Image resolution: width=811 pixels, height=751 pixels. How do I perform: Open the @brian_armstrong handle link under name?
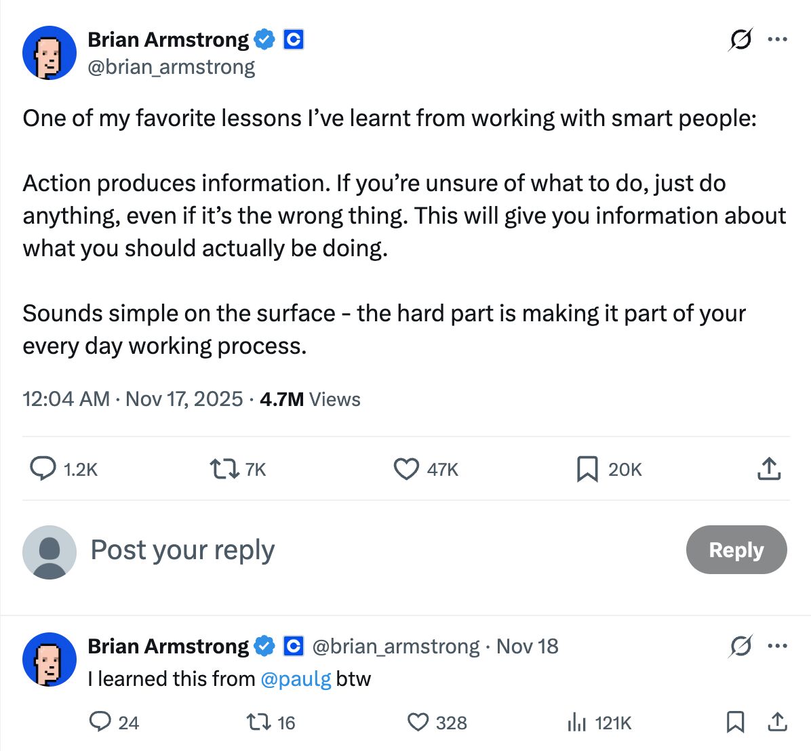171,67
